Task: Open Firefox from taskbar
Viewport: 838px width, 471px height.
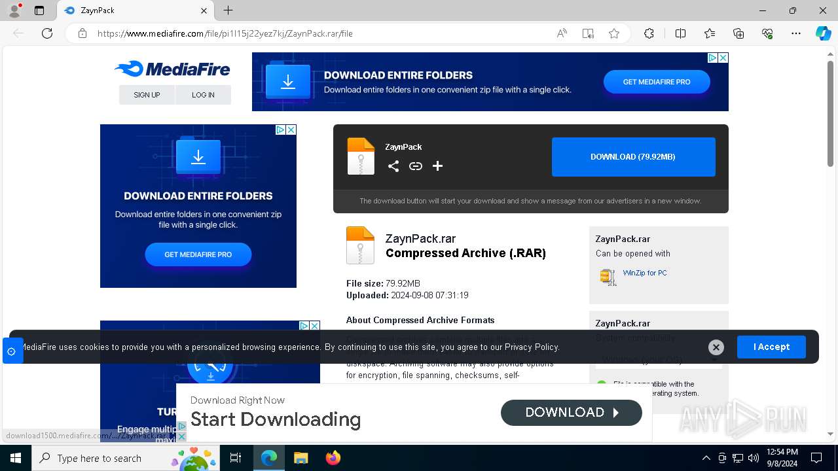Action: click(333, 458)
